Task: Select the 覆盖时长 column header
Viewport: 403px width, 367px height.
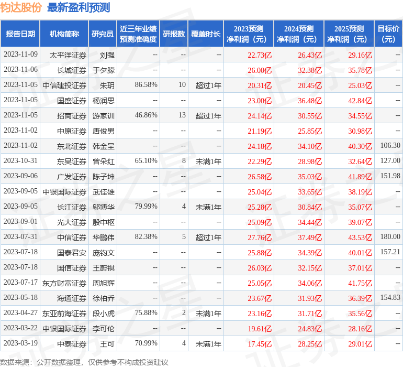Action: tap(206, 34)
